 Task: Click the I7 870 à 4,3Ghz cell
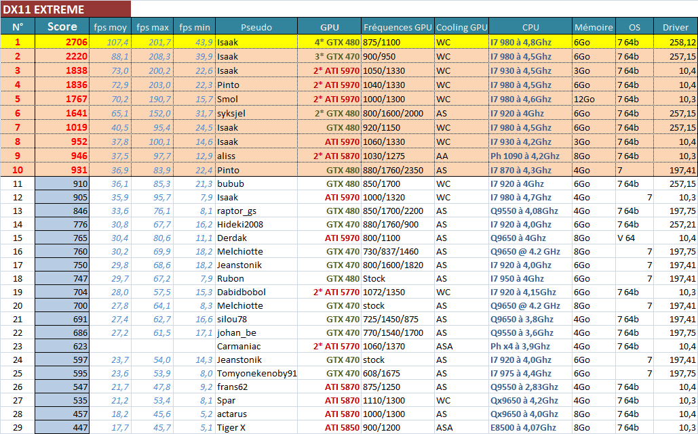point(530,170)
